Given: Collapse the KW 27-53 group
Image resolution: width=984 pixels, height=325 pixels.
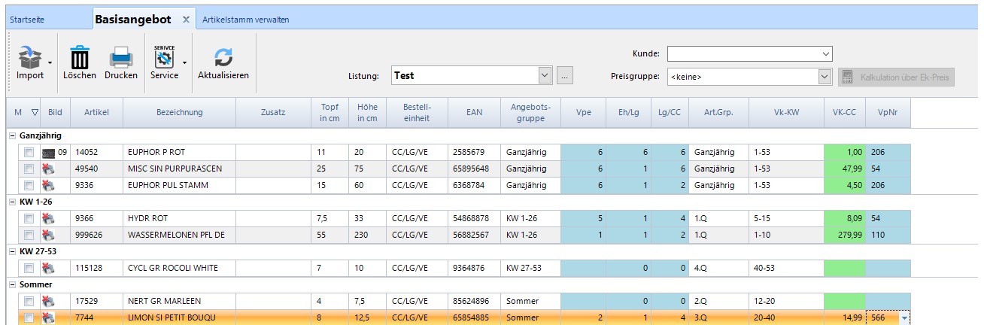Looking at the screenshot, I should pyautogui.click(x=12, y=251).
